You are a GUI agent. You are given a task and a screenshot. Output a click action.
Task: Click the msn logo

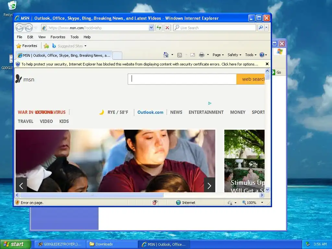tap(25, 79)
